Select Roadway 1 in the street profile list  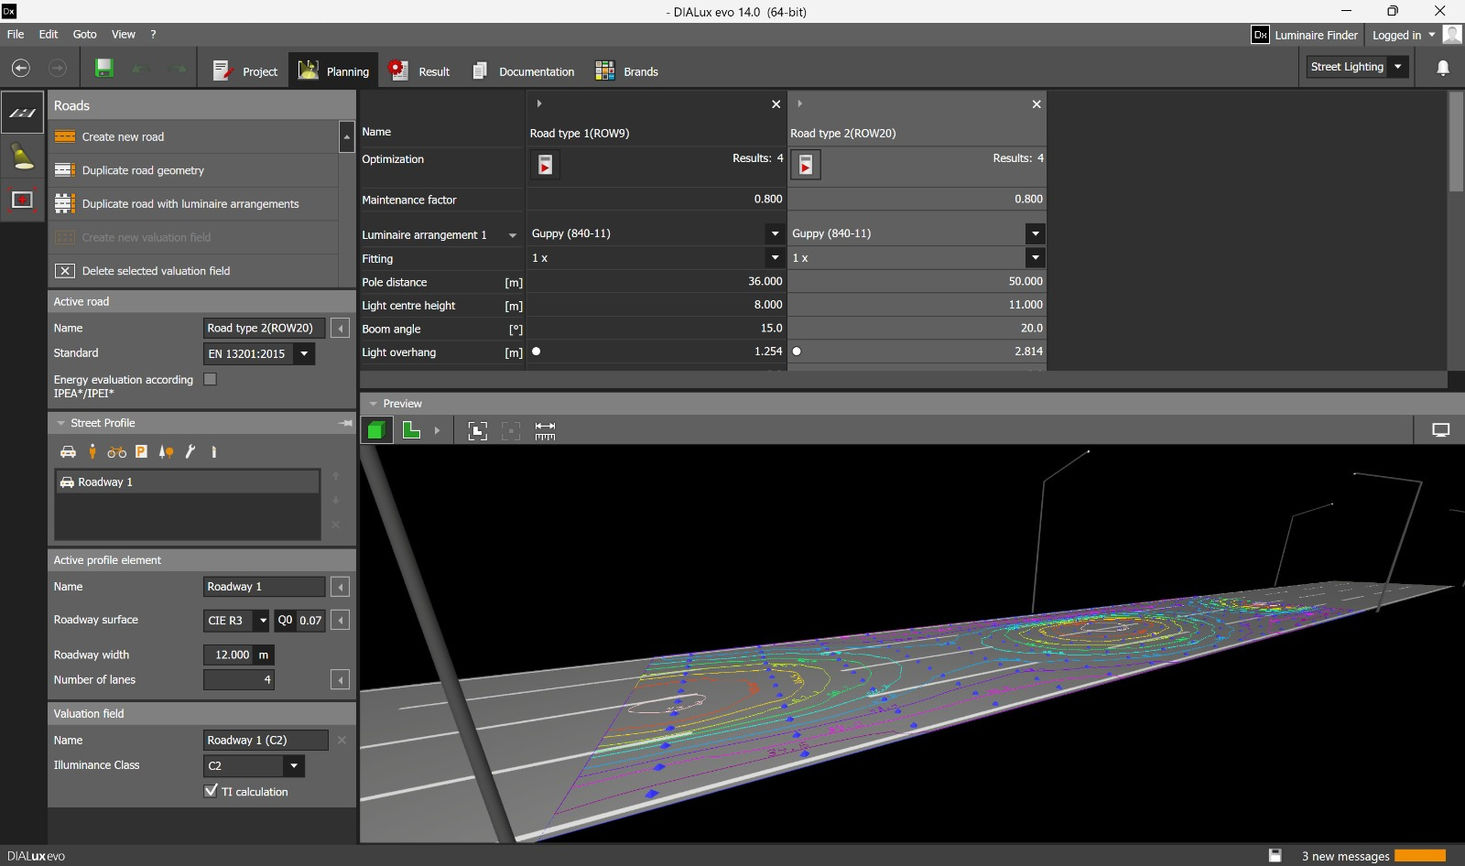coord(188,482)
